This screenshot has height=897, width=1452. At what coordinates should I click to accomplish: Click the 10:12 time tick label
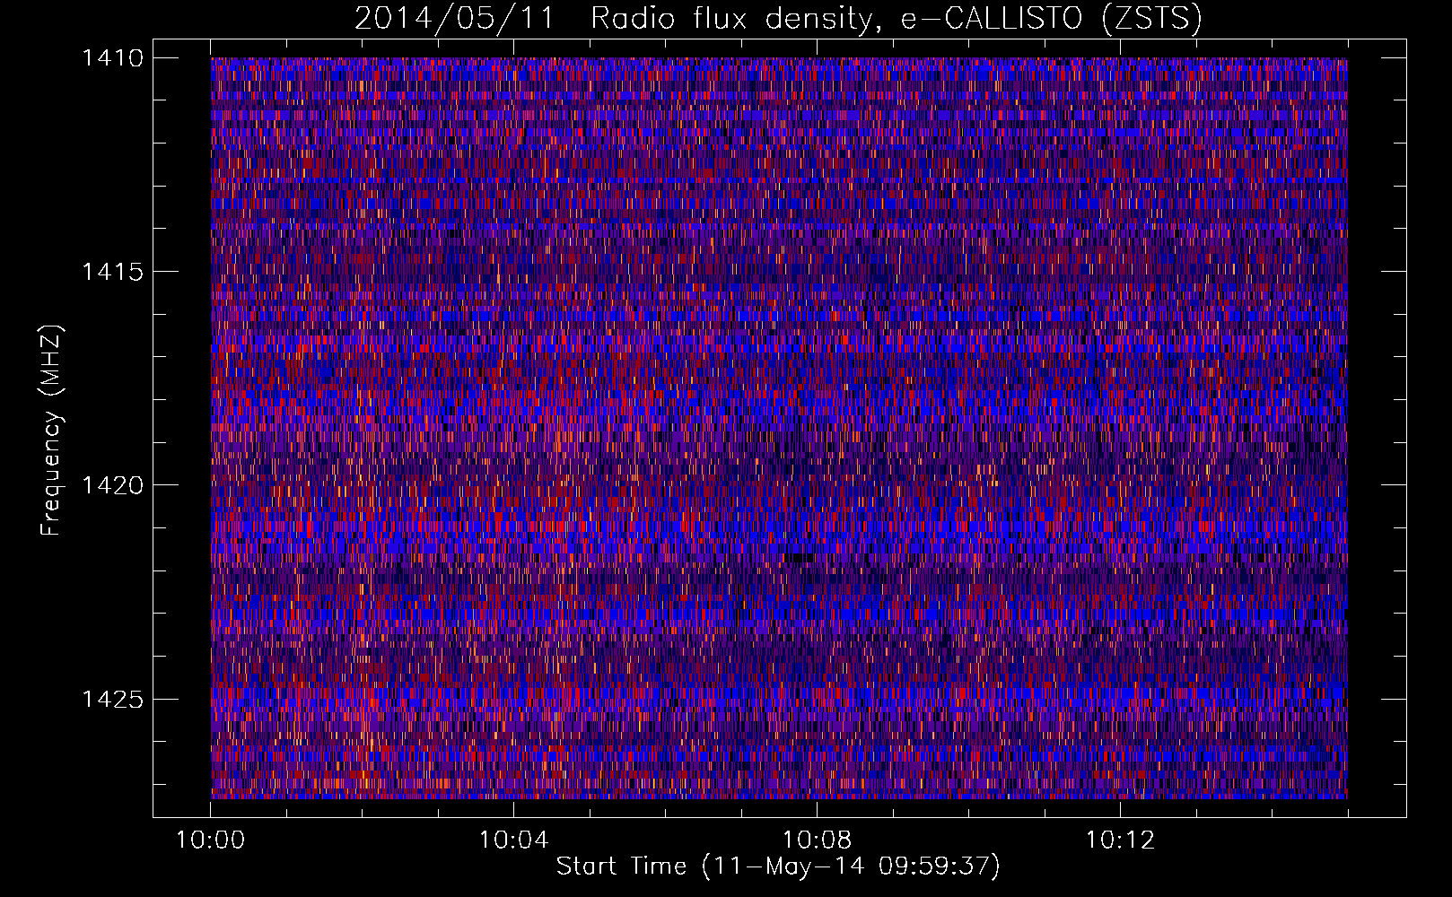[1121, 840]
